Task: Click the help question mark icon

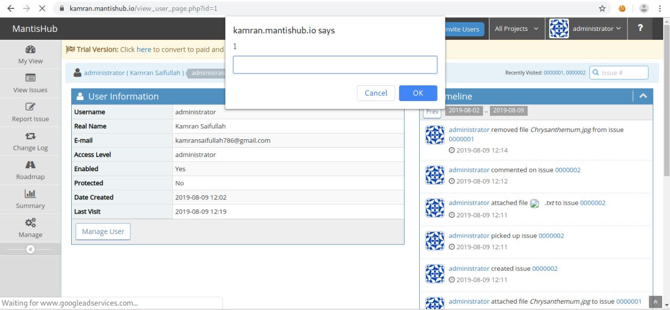Action: [640, 29]
